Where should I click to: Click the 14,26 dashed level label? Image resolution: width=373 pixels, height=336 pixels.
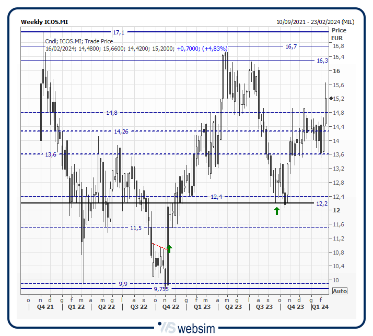click(x=121, y=131)
